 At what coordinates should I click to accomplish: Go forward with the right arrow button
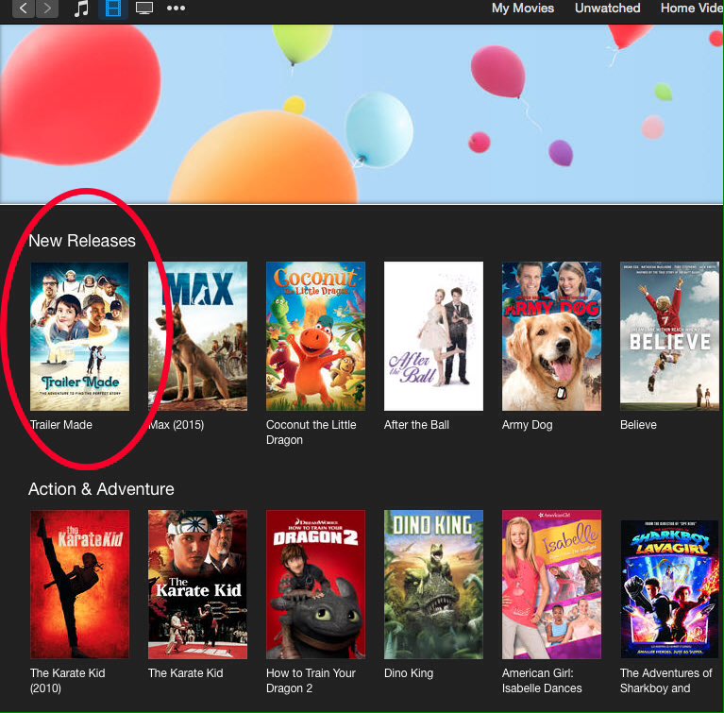[x=47, y=8]
